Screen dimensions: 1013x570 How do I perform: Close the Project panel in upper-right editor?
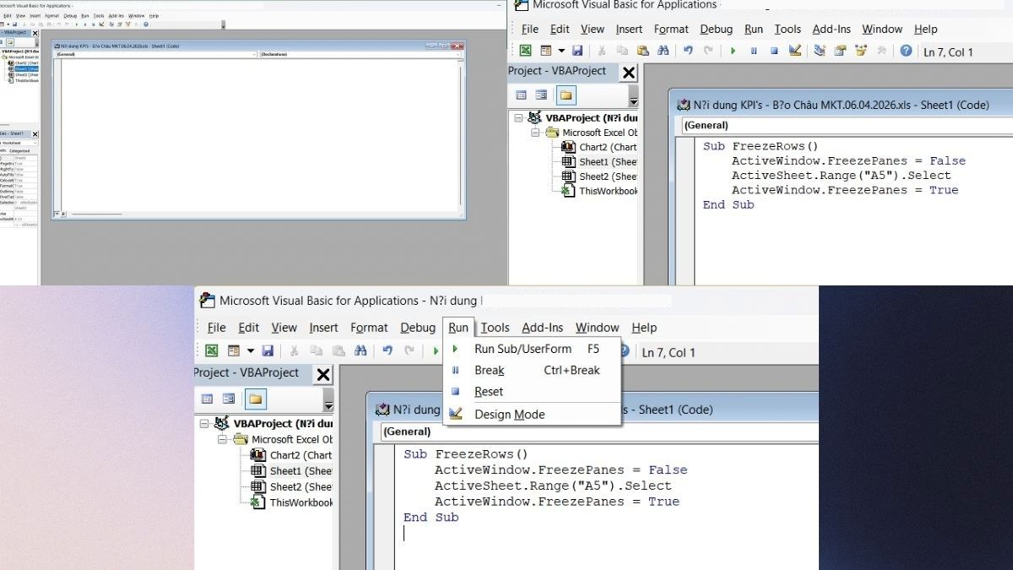(629, 73)
